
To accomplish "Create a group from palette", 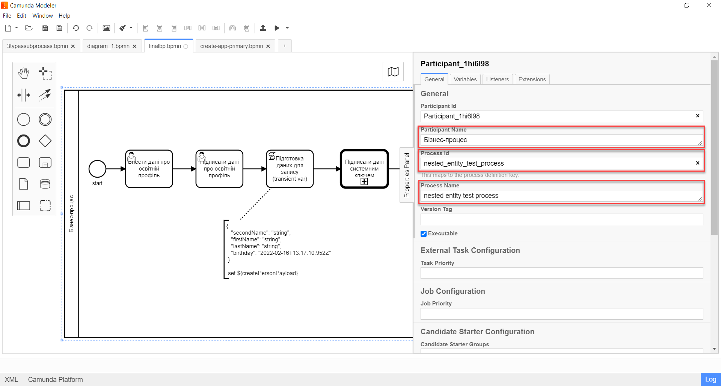I will pyautogui.click(x=45, y=205).
